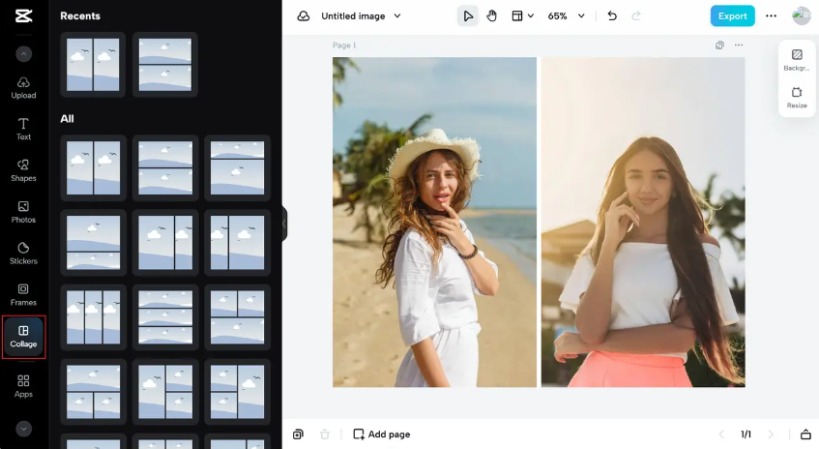This screenshot has width=819, height=449.
Task: Open the Shapes panel
Action: click(x=23, y=170)
